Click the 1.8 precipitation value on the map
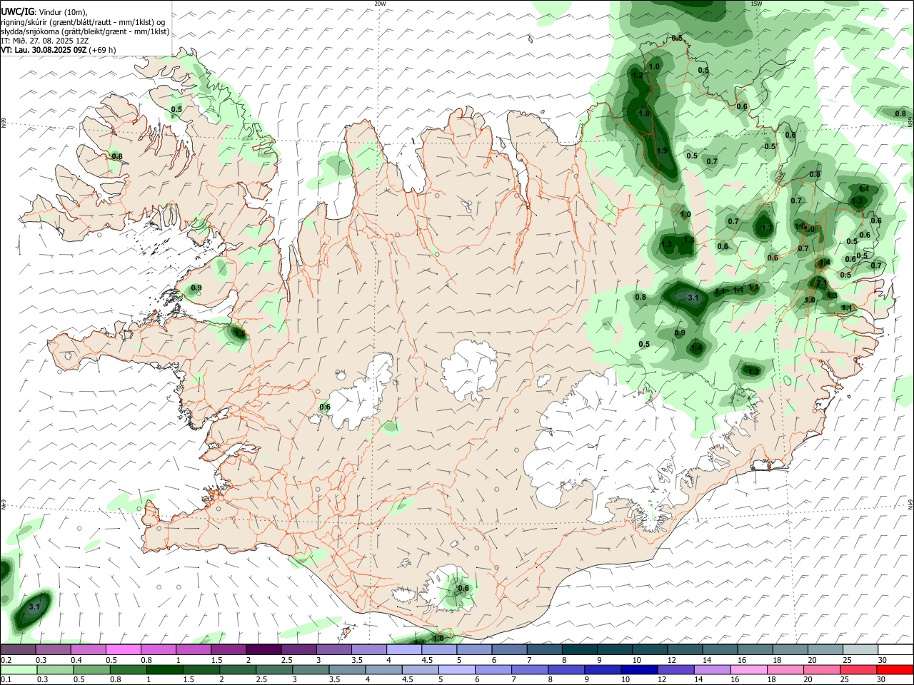914x685 pixels. point(644,113)
